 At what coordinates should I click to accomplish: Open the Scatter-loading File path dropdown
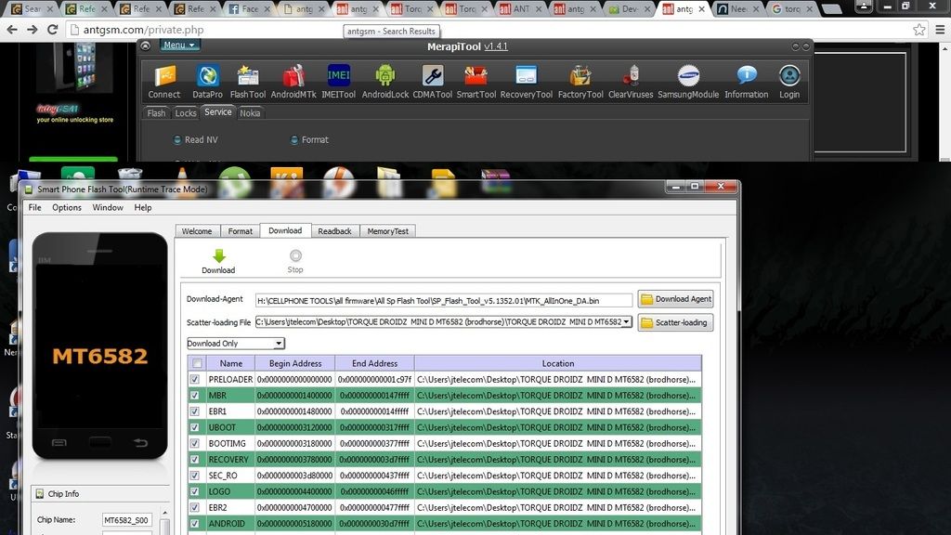click(627, 322)
